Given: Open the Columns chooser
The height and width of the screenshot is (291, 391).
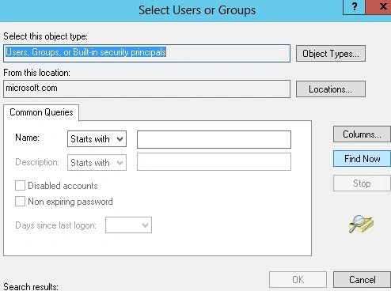Looking at the screenshot, I should click(362, 134).
